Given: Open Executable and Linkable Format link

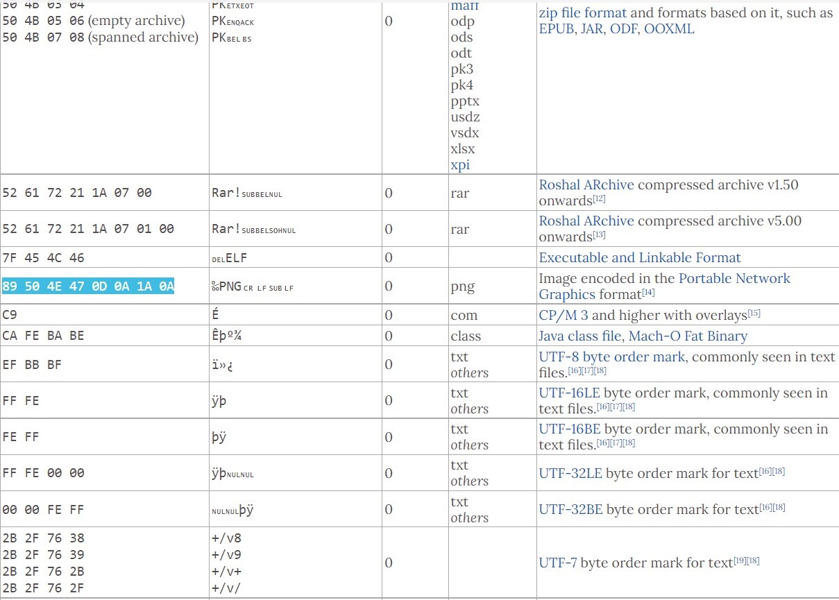Looking at the screenshot, I should coord(639,258).
